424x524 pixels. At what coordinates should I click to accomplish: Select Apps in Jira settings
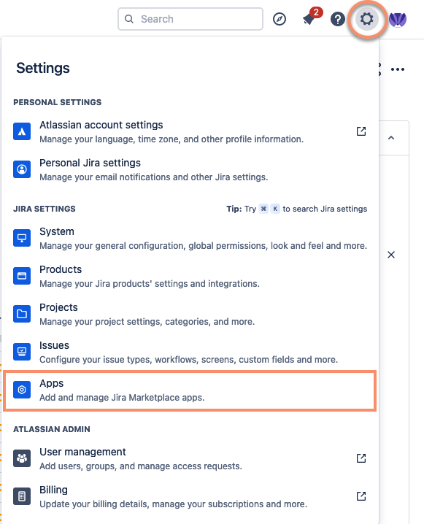(x=190, y=390)
